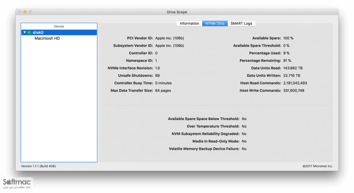Click the Controller ID value 0
354x193 pixels.
tap(156, 53)
